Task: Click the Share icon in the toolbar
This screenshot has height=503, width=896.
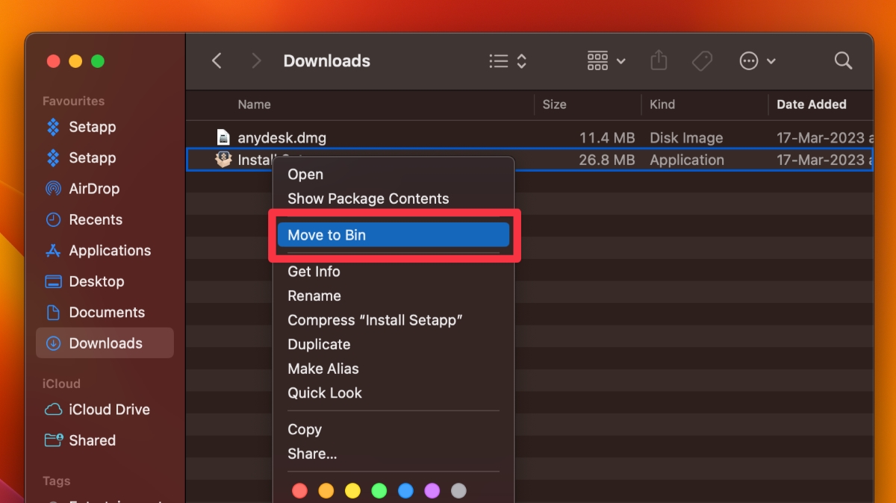Action: [659, 60]
